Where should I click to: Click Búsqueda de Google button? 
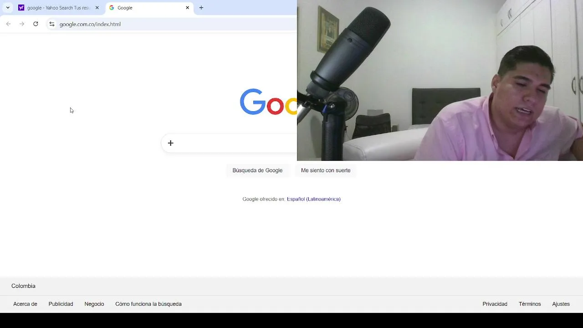[x=257, y=170]
